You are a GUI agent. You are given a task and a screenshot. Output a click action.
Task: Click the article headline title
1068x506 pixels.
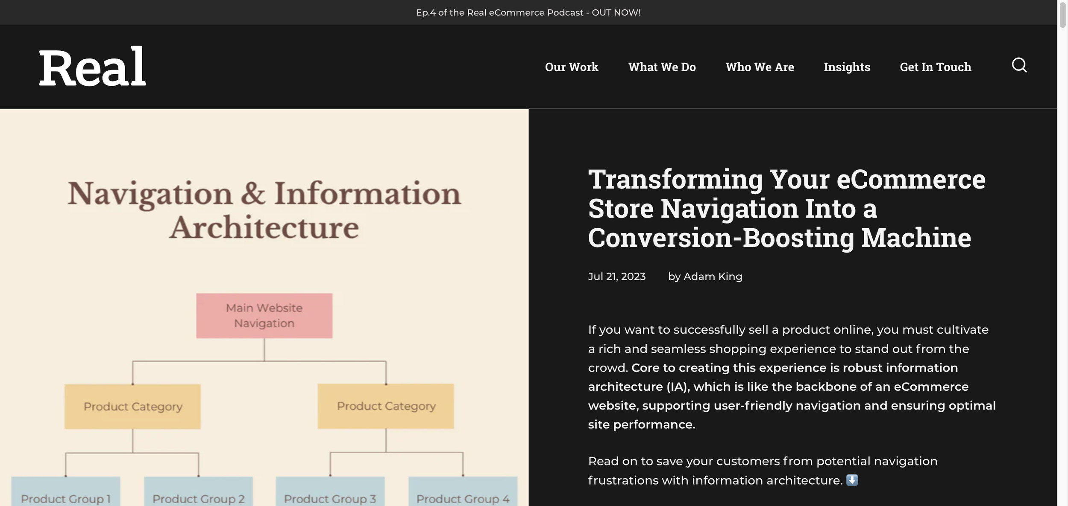(x=786, y=208)
